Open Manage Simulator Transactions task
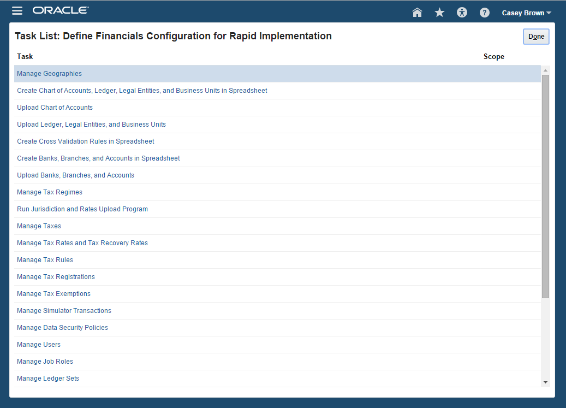The image size is (566, 408). coord(64,311)
